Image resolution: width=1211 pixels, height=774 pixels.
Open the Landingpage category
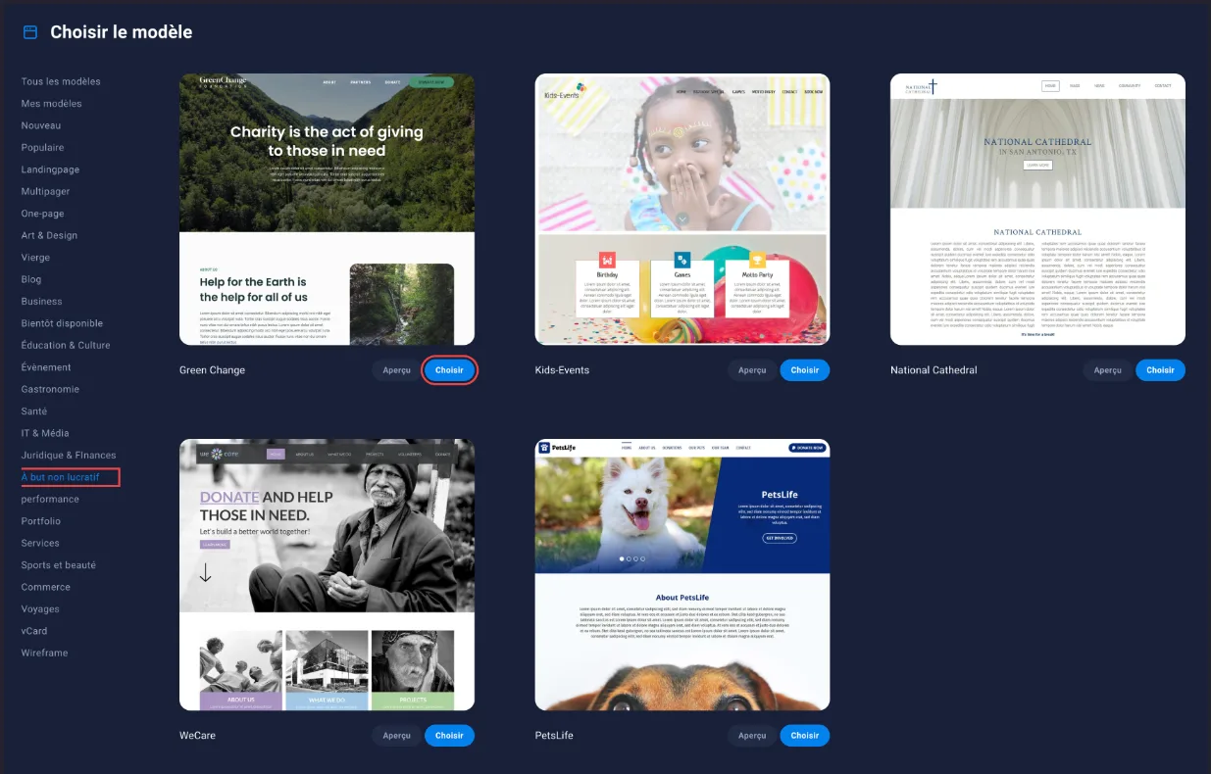51,169
